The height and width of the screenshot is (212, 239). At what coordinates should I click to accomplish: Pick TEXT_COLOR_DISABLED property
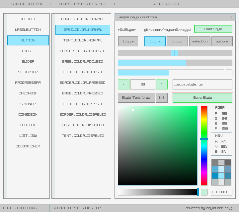coord(83,136)
